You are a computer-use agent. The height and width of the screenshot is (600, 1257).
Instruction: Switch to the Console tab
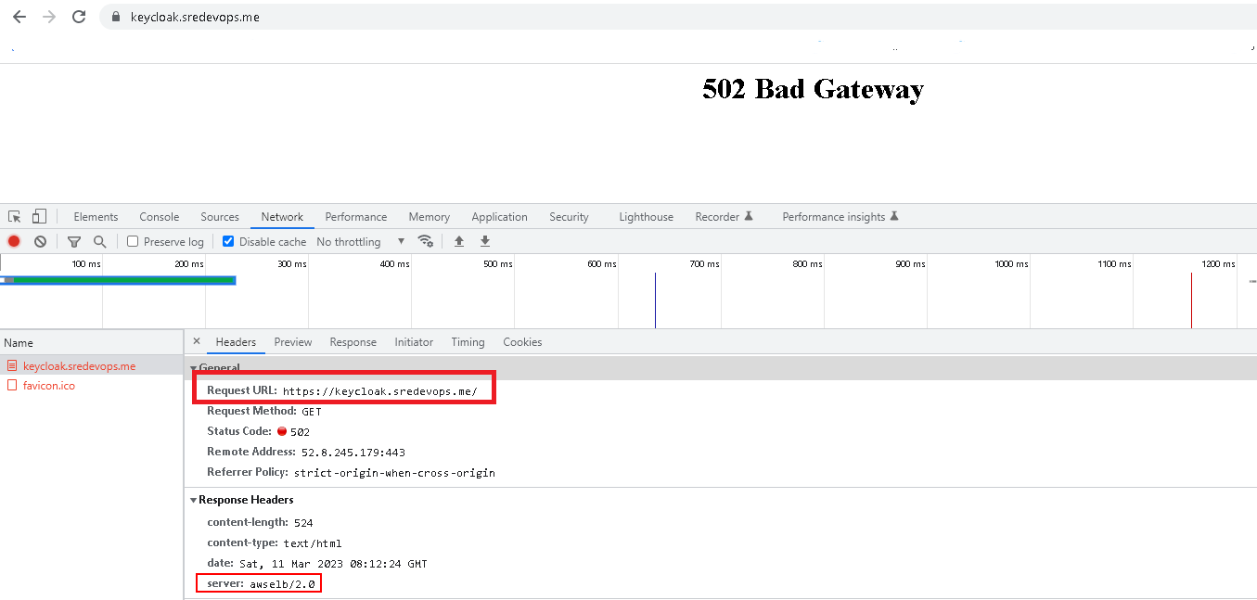coord(159,215)
